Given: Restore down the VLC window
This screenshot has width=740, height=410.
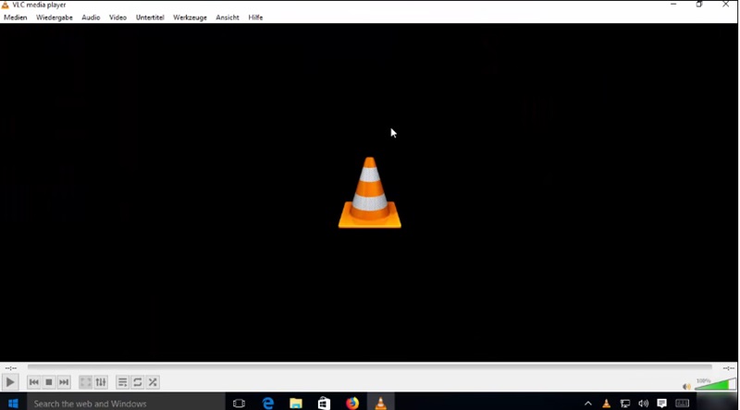Looking at the screenshot, I should [699, 5].
